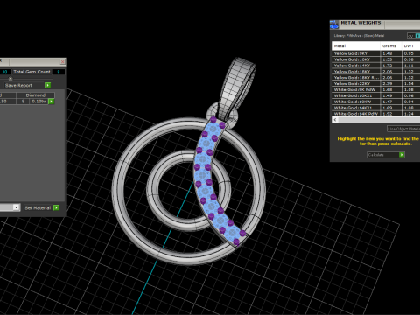The width and height of the screenshot is (420, 315).
Task: Select the White Gold:10KX1 row
Action: [x=376, y=95]
